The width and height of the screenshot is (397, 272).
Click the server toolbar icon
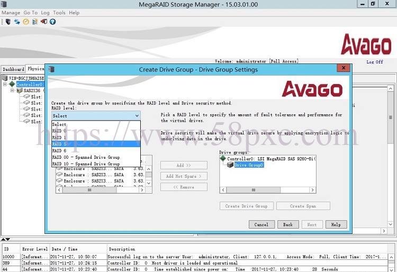tap(8, 22)
